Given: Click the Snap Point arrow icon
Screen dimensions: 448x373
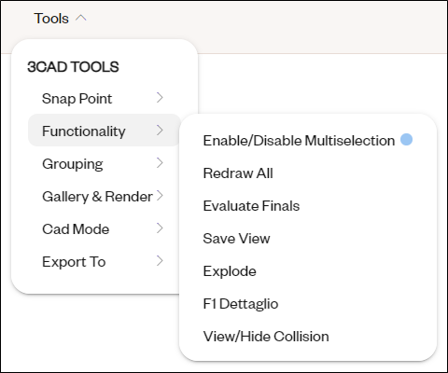Looking at the screenshot, I should click(160, 98).
